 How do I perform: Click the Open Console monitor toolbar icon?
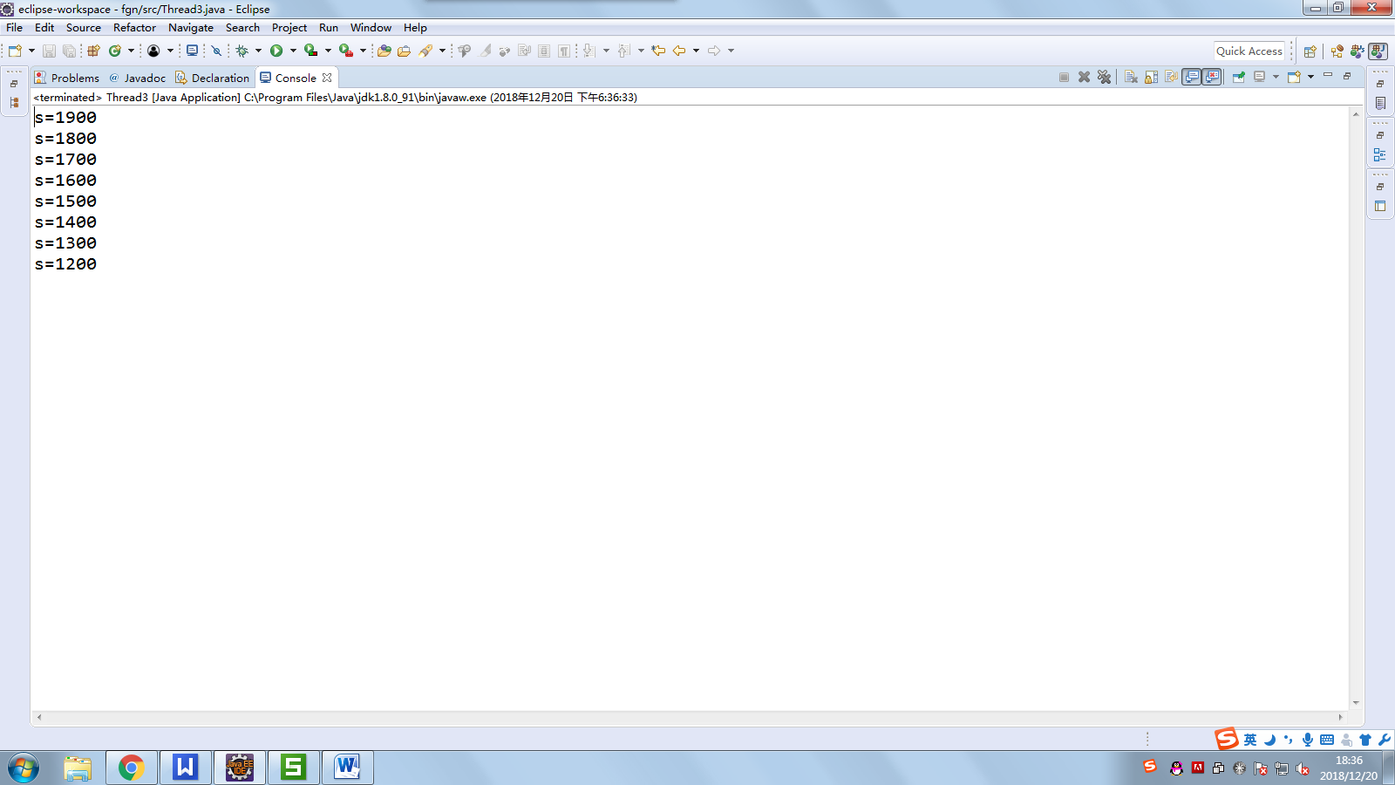pyautogui.click(x=192, y=51)
